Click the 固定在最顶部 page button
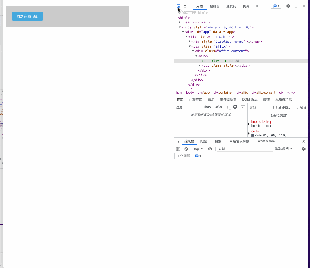 pos(27,16)
